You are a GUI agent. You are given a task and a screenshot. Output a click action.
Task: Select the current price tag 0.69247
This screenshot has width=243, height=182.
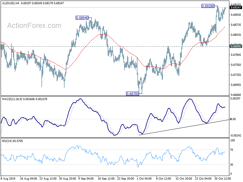tap(236, 7)
